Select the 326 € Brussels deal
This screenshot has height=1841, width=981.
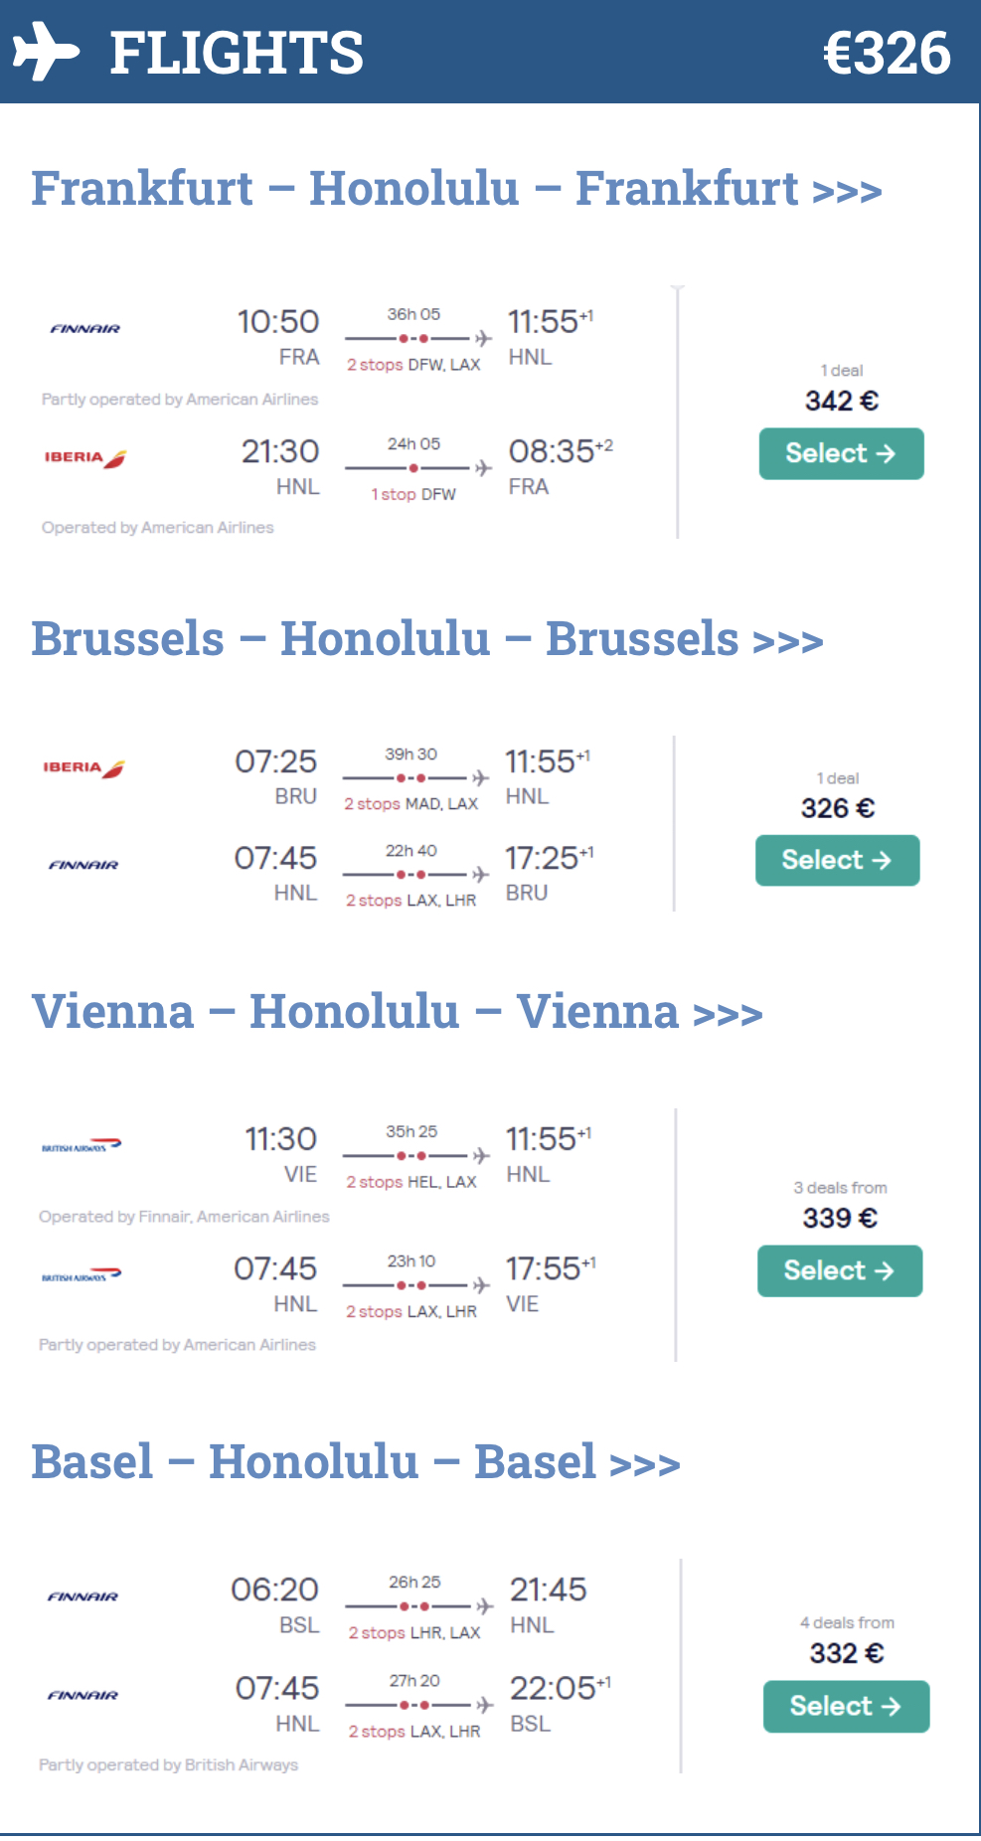837,861
